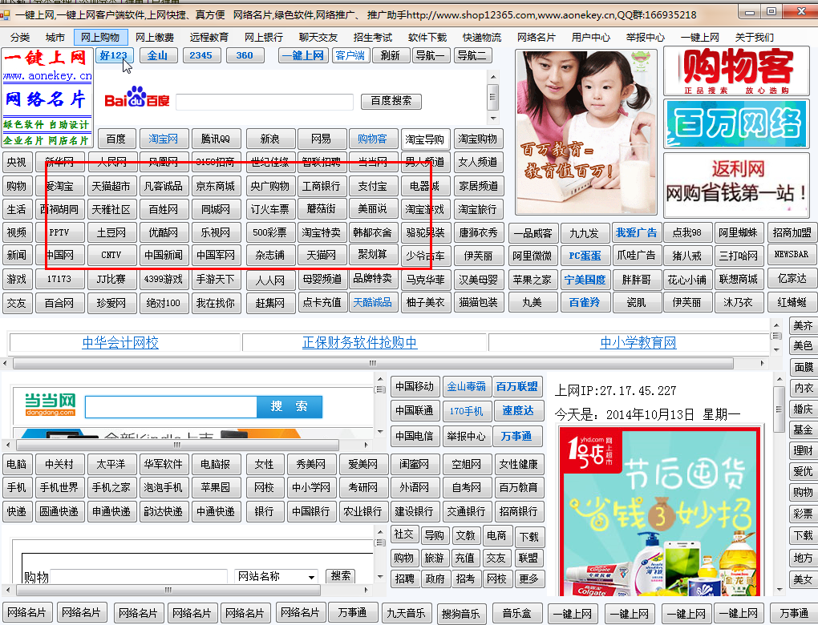Viewport: 818px width, 625px height.
Task: Open the 中关村 computer site button
Action: [59, 464]
